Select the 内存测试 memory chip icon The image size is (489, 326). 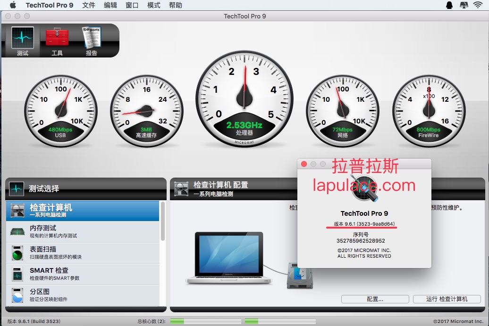(17, 232)
